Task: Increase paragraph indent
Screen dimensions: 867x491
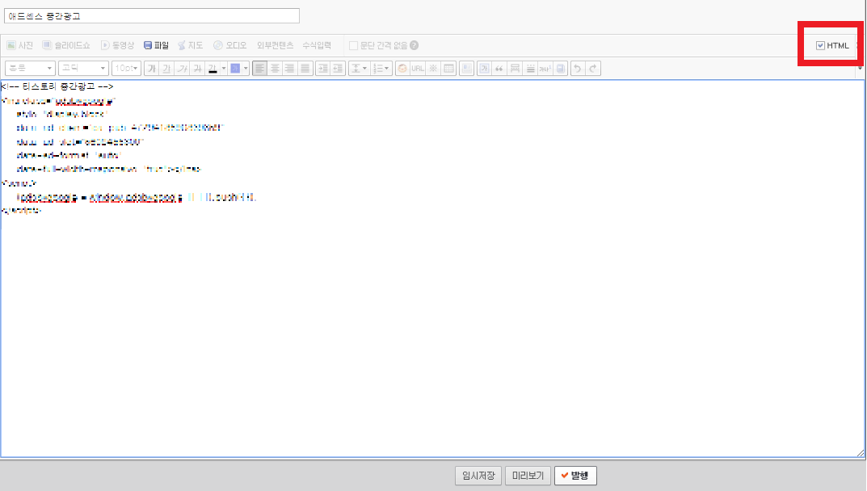Action: point(323,68)
